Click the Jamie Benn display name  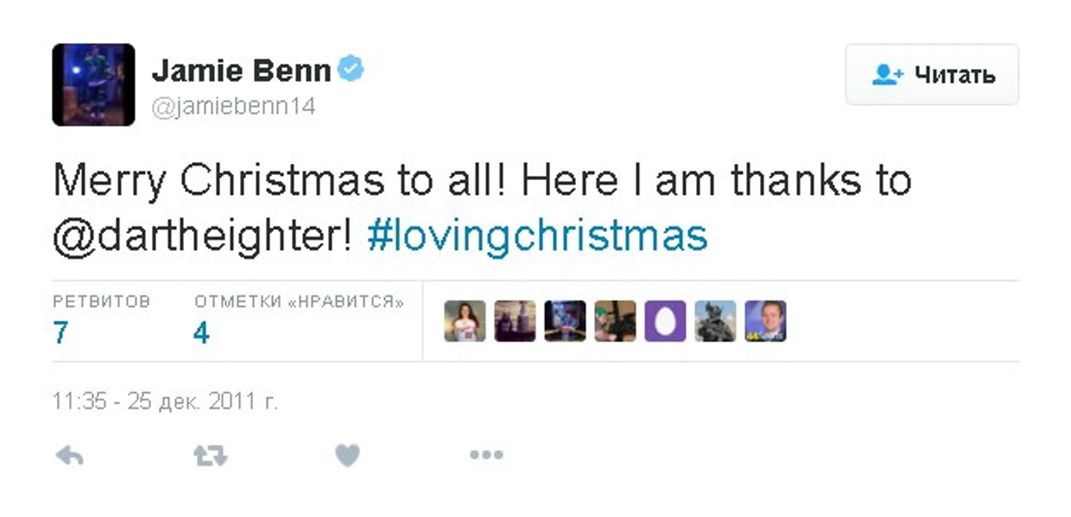241,71
